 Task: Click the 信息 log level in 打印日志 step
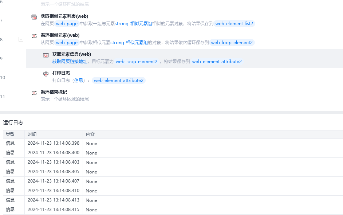pos(79,81)
